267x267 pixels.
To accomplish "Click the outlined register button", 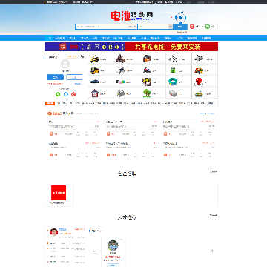I will click(74, 77).
